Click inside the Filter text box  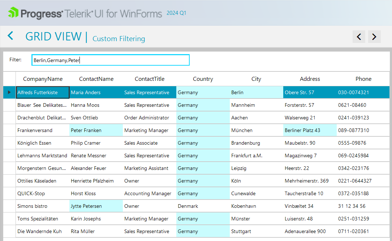(x=110, y=60)
